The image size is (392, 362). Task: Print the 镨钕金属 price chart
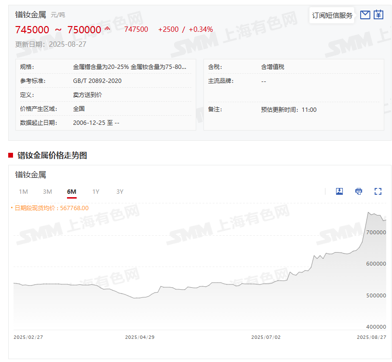(359, 191)
